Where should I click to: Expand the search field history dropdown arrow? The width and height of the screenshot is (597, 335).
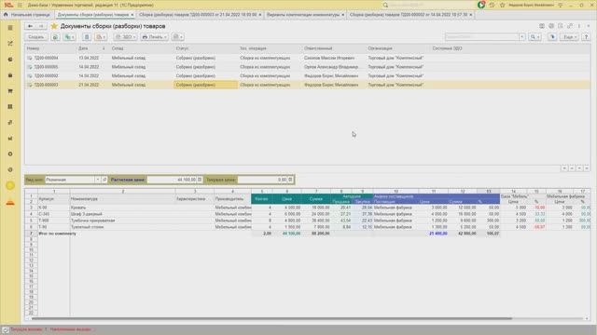click(522, 37)
